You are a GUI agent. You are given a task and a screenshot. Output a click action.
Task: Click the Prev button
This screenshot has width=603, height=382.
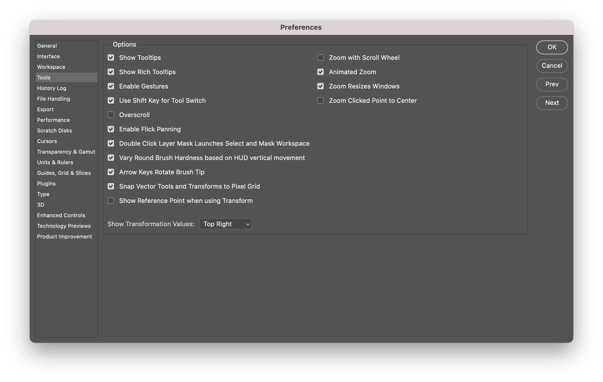pos(552,84)
